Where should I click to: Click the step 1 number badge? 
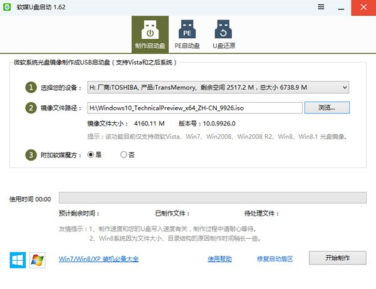[30, 87]
